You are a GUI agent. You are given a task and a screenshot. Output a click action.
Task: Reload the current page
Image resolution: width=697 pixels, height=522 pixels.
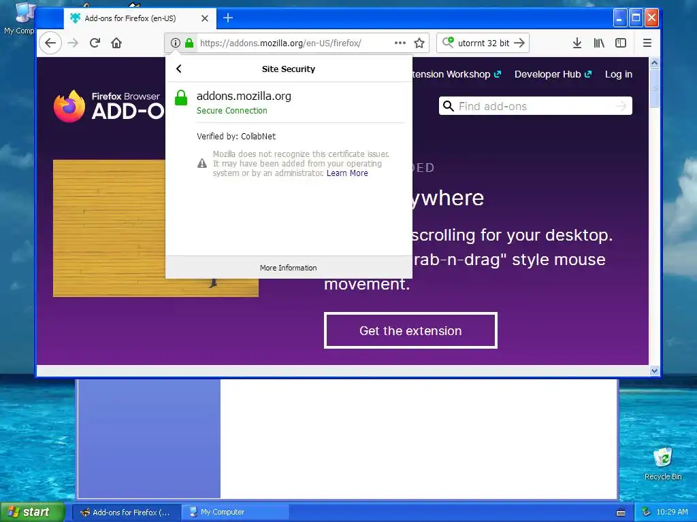point(95,43)
